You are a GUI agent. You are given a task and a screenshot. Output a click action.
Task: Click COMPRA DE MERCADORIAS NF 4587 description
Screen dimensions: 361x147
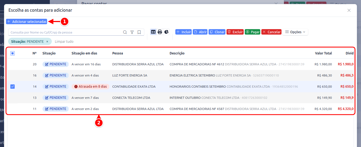click(197, 109)
